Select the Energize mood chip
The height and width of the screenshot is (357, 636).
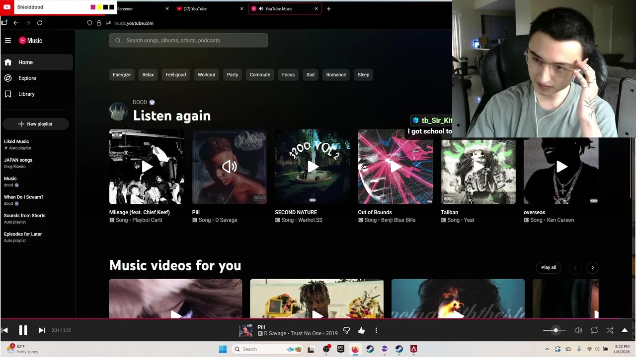click(122, 75)
